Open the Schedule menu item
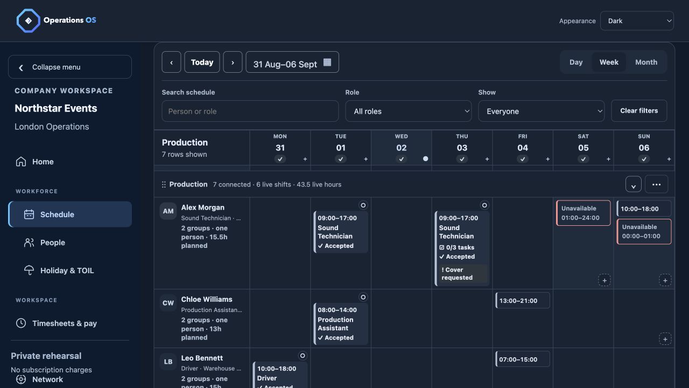 tap(70, 214)
